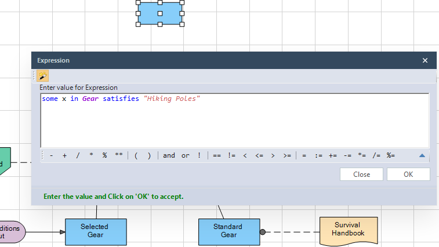The width and height of the screenshot is (439, 247).
Task: Select the Survival Handbook knowledge source
Action: pyautogui.click(x=349, y=231)
